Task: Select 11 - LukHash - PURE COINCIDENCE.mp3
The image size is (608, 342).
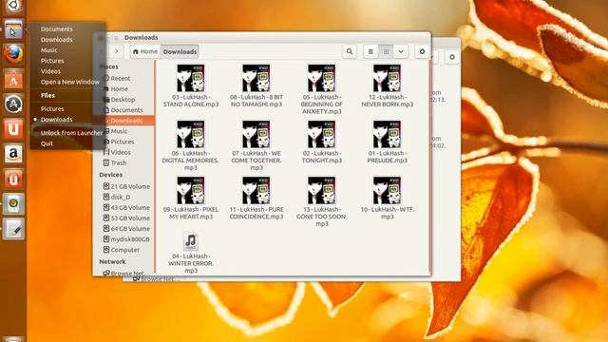Action: [x=256, y=199]
